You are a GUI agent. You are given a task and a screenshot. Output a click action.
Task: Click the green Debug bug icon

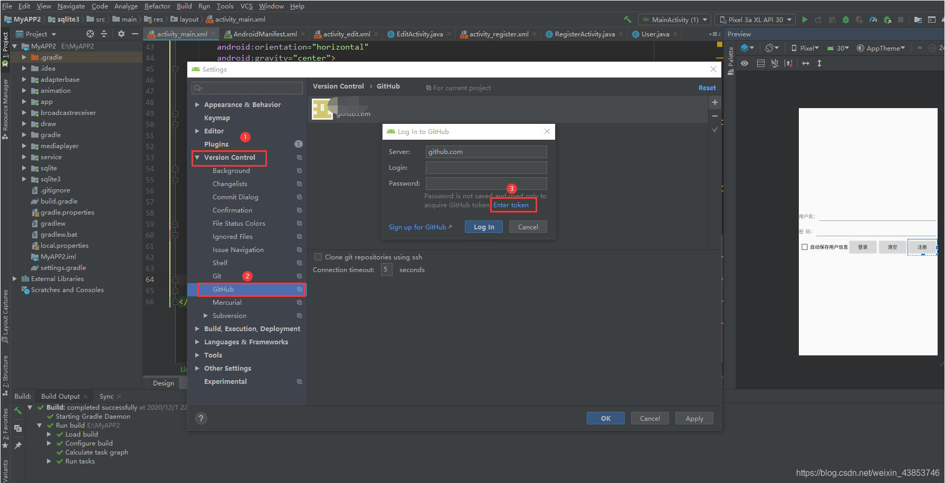846,20
